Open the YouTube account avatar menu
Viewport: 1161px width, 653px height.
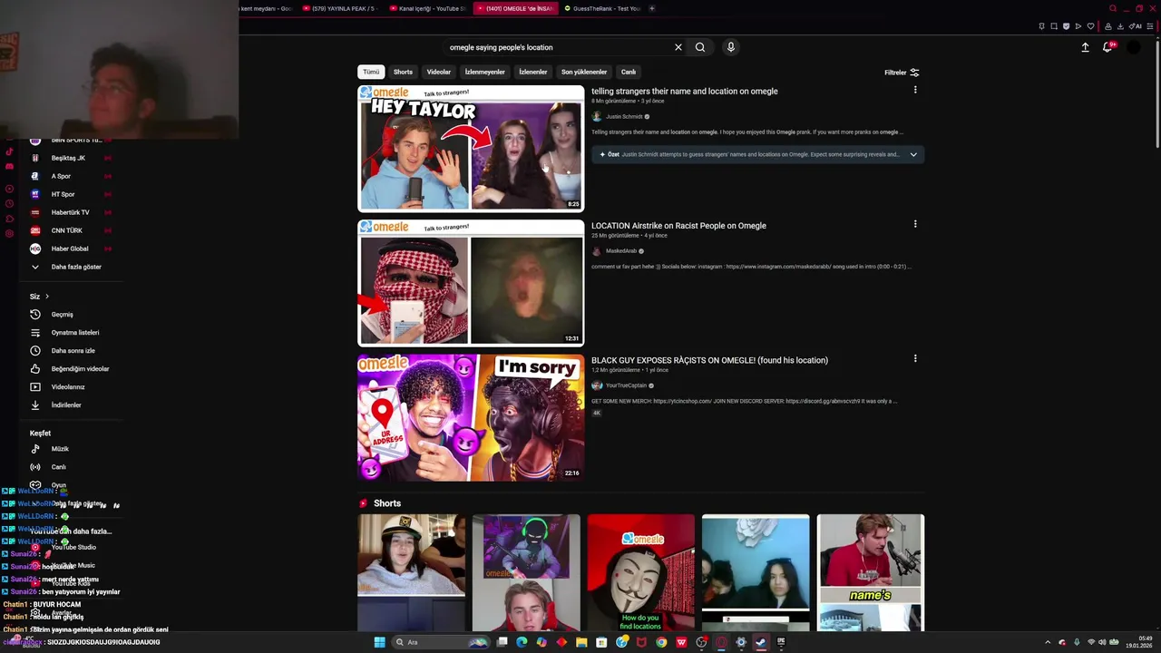tap(1133, 47)
